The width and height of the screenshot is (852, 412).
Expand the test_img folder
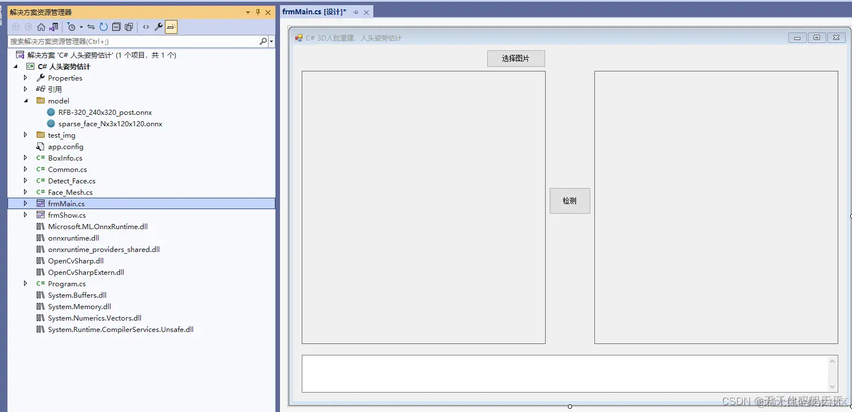click(x=25, y=135)
